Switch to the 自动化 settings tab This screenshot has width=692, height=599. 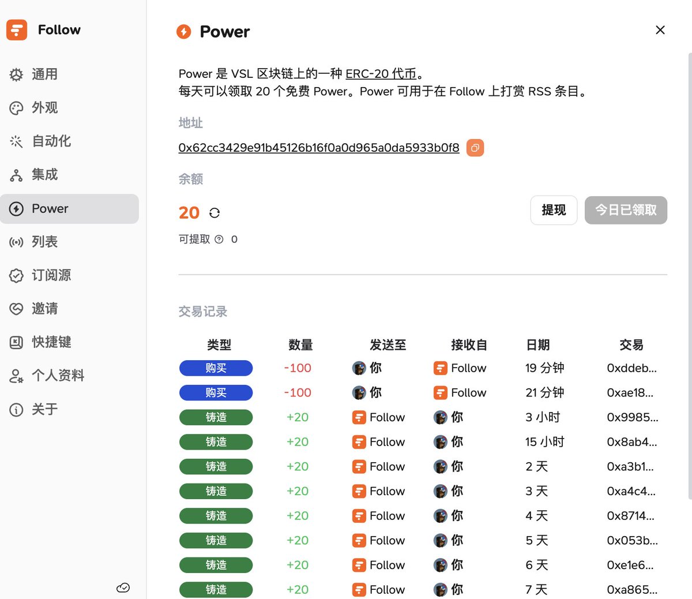pos(69,141)
